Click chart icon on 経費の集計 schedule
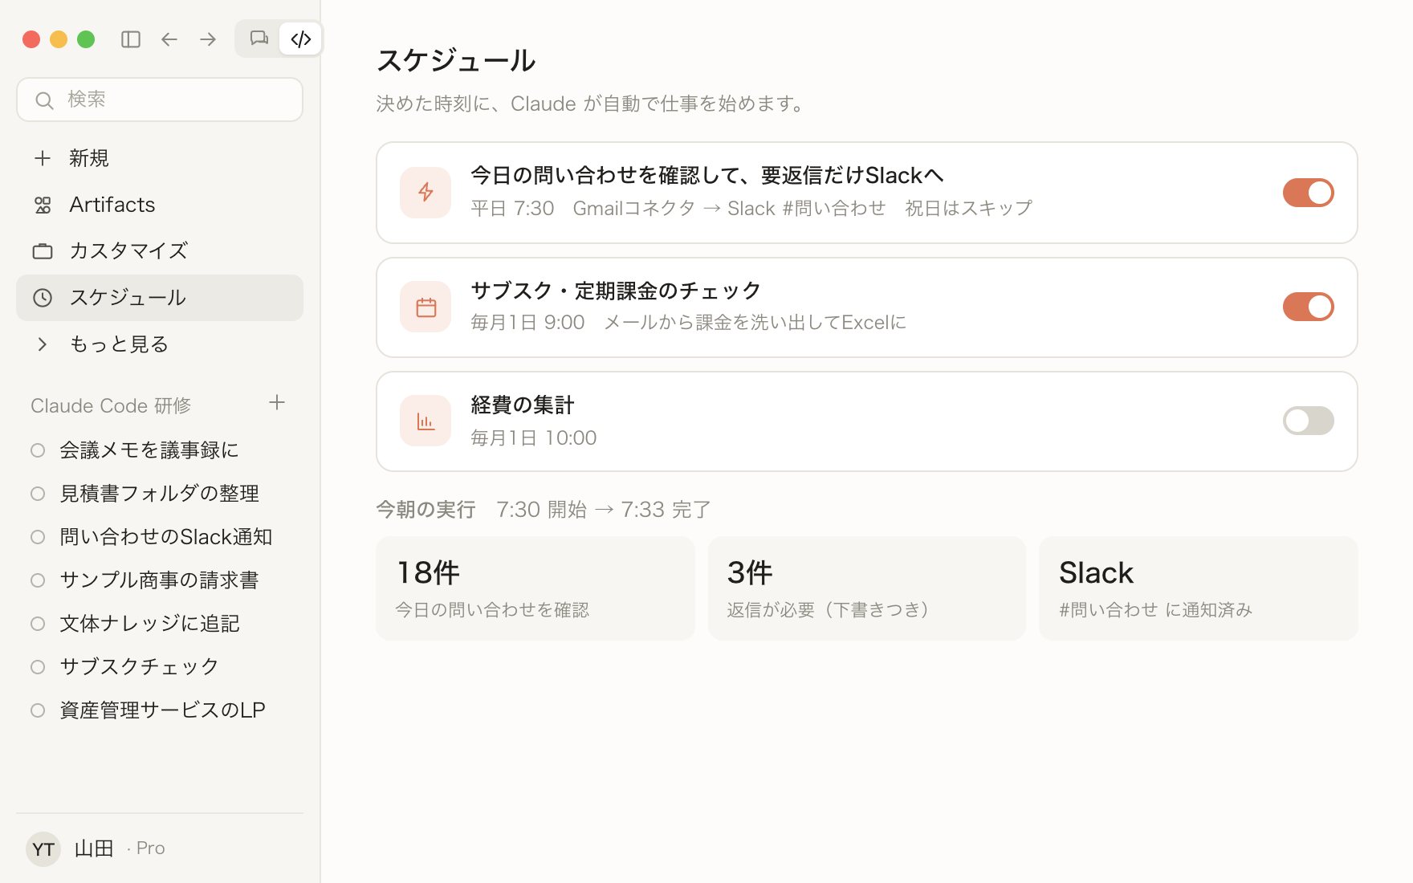The width and height of the screenshot is (1413, 883). coord(426,421)
